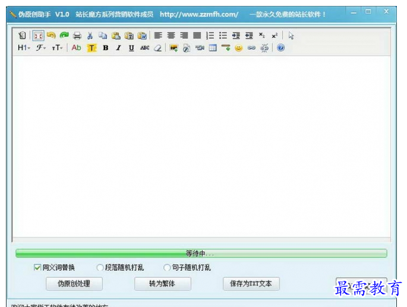Click the undo arrow icon

51,35
